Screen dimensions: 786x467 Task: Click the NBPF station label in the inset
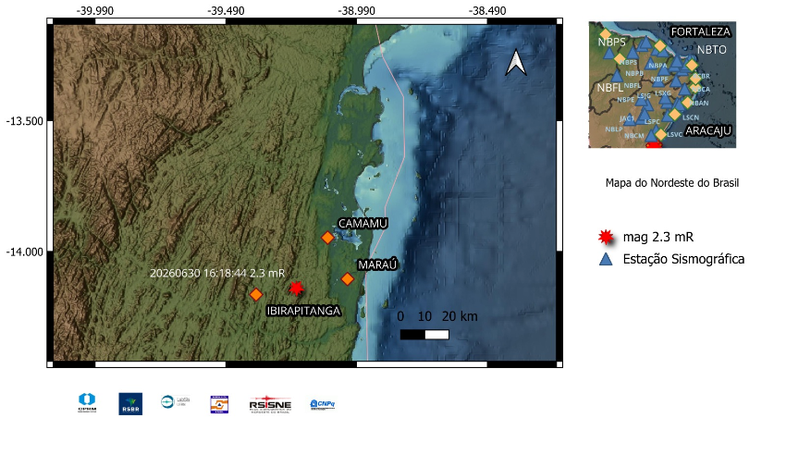coord(659,80)
